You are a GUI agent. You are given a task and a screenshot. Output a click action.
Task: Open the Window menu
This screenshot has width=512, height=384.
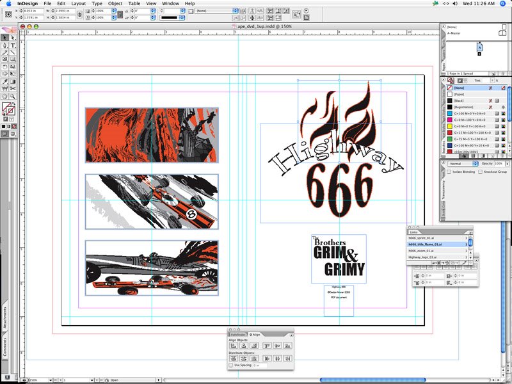coord(170,4)
